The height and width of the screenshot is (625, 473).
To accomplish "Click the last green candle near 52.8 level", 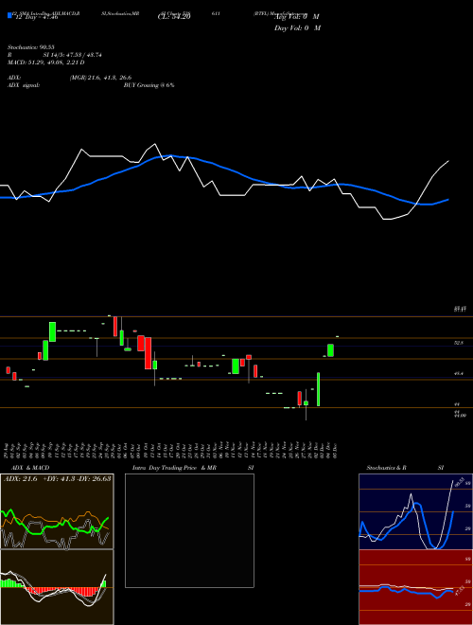I will tap(330, 350).
